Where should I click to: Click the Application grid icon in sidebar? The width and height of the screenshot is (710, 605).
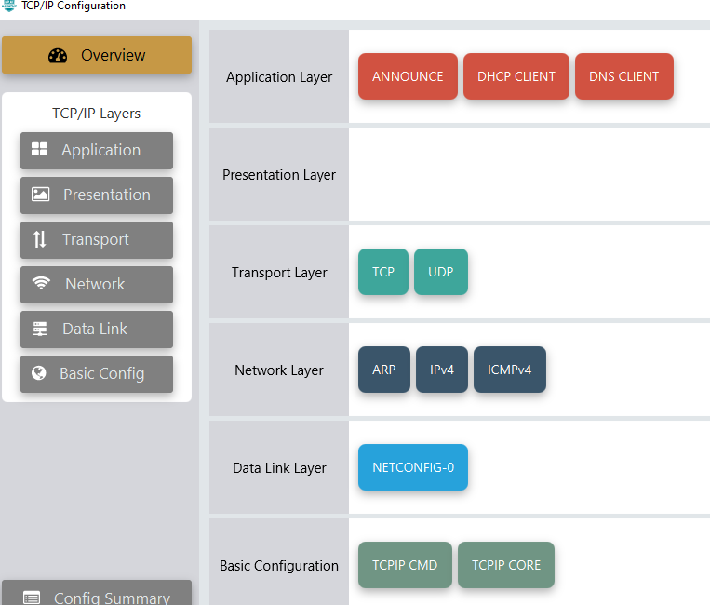tap(39, 150)
